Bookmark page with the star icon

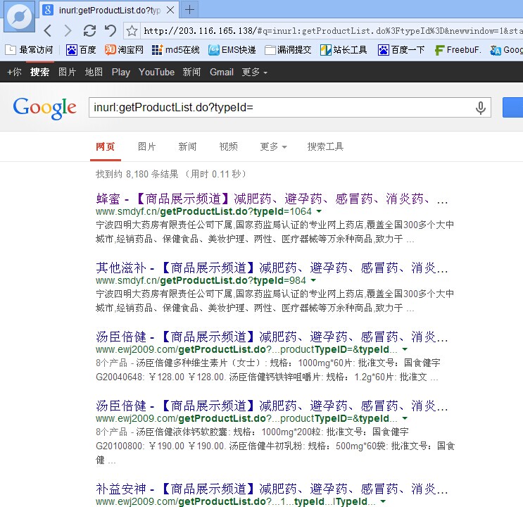click(132, 31)
